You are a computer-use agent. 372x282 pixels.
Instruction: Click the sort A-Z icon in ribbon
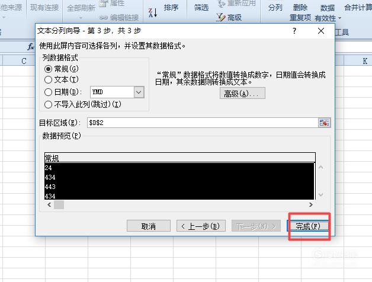point(153,12)
